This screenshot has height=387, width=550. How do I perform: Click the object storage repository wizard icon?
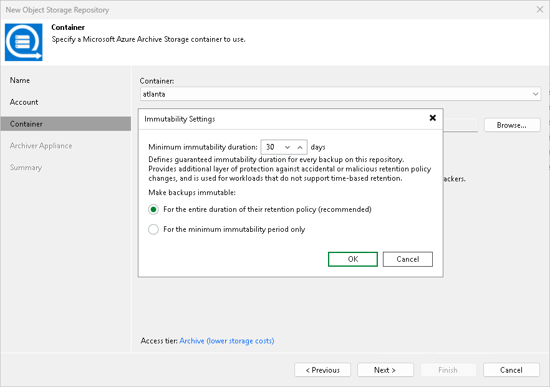tap(24, 42)
